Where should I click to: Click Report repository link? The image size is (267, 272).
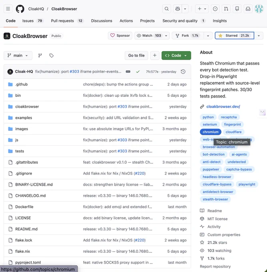pyautogui.click(x=215, y=266)
